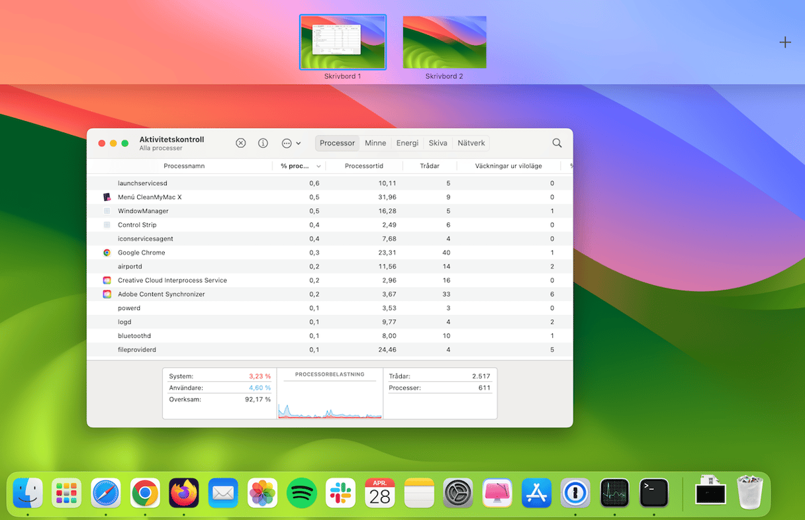
Task: Click the stop process X icon
Action: (241, 143)
